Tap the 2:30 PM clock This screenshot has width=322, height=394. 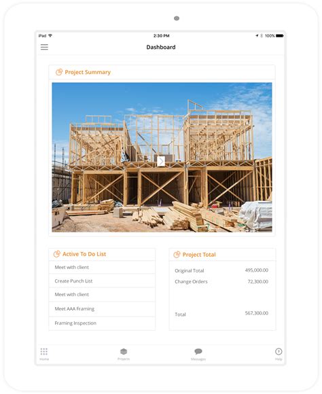point(162,36)
